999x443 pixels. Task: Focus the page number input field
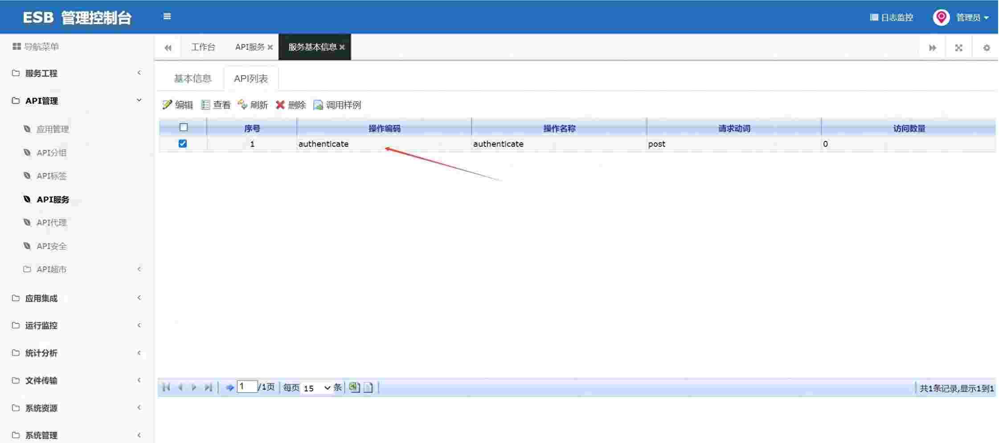point(247,387)
